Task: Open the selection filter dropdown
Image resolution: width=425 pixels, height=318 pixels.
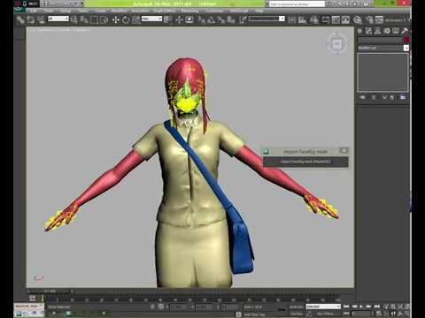Action: pyautogui.click(x=58, y=19)
